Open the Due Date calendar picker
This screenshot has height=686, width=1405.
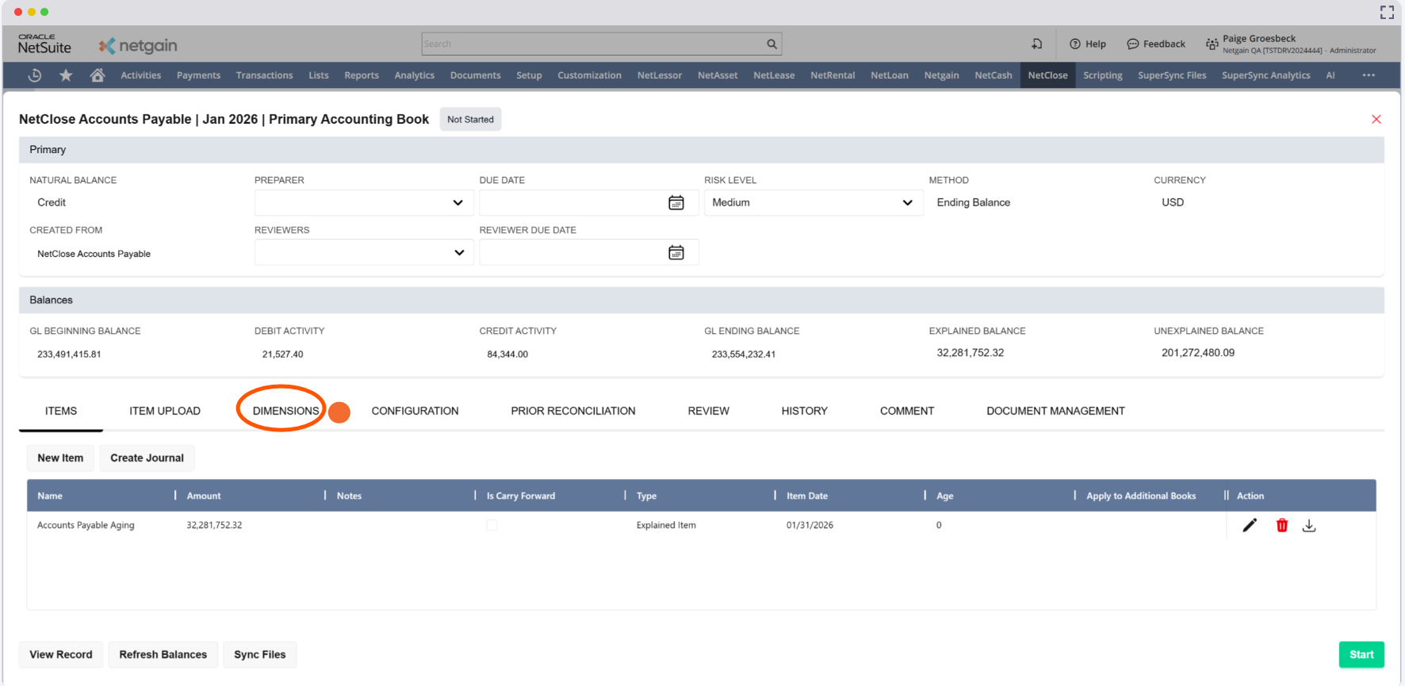click(x=676, y=203)
